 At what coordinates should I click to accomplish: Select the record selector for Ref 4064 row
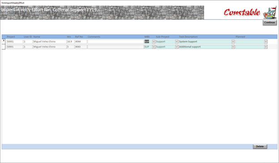[4, 41]
